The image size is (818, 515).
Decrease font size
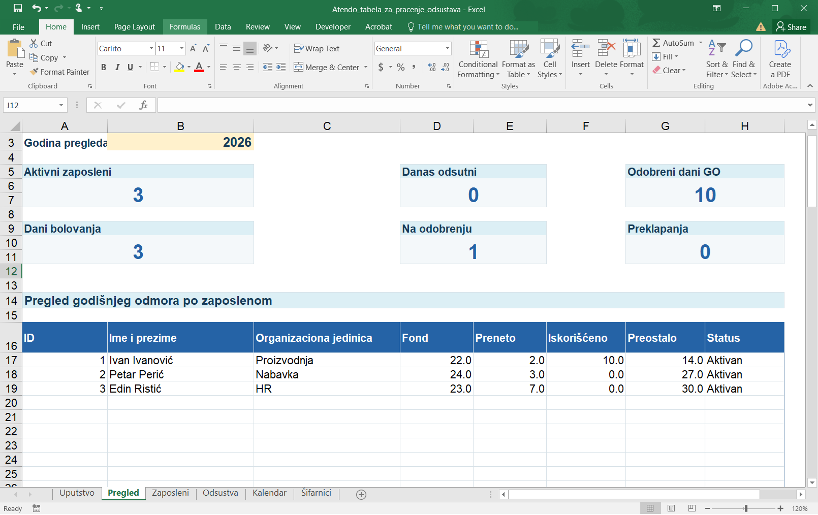pyautogui.click(x=206, y=49)
